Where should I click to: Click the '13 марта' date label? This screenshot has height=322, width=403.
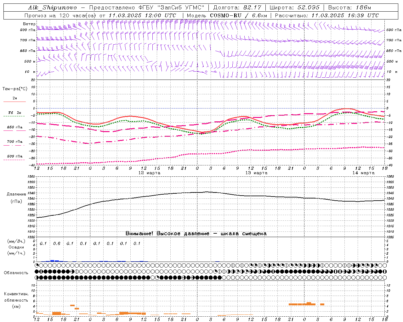tap(256, 173)
